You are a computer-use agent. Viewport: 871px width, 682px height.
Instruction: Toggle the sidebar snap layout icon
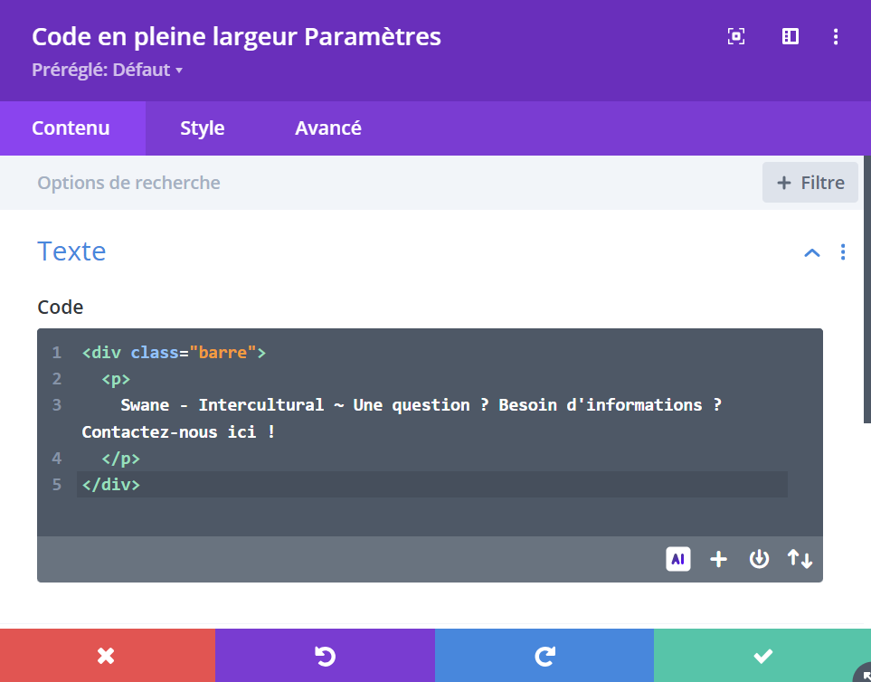pyautogui.click(x=790, y=37)
